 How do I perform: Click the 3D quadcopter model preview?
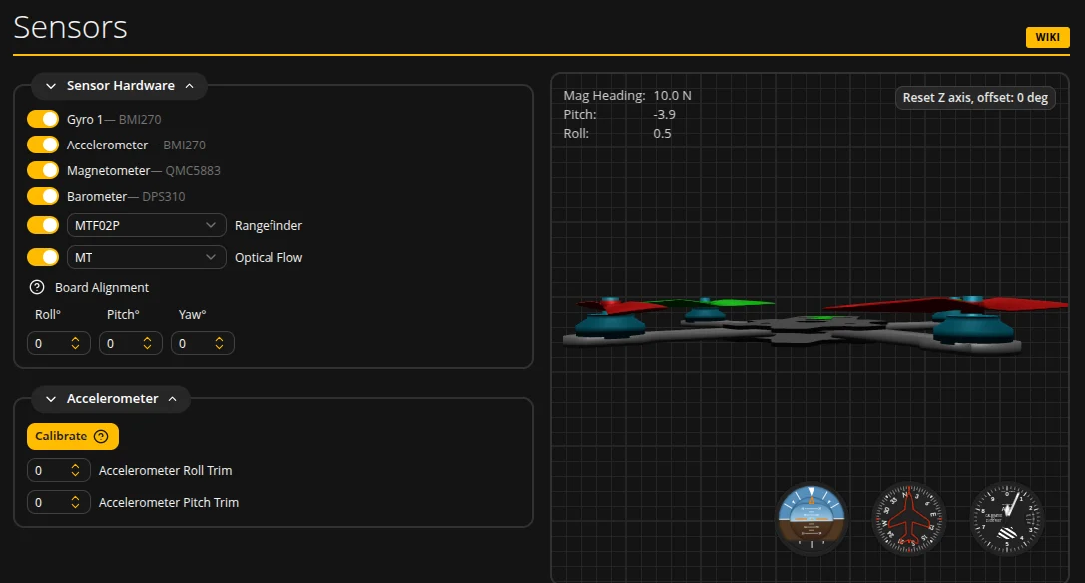pos(815,325)
